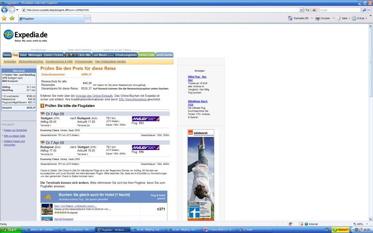Click the Malev logo for flight 513

(x=146, y=119)
